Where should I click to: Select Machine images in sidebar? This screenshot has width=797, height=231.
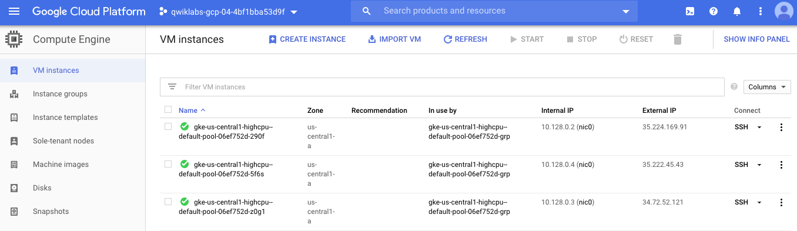(x=61, y=165)
